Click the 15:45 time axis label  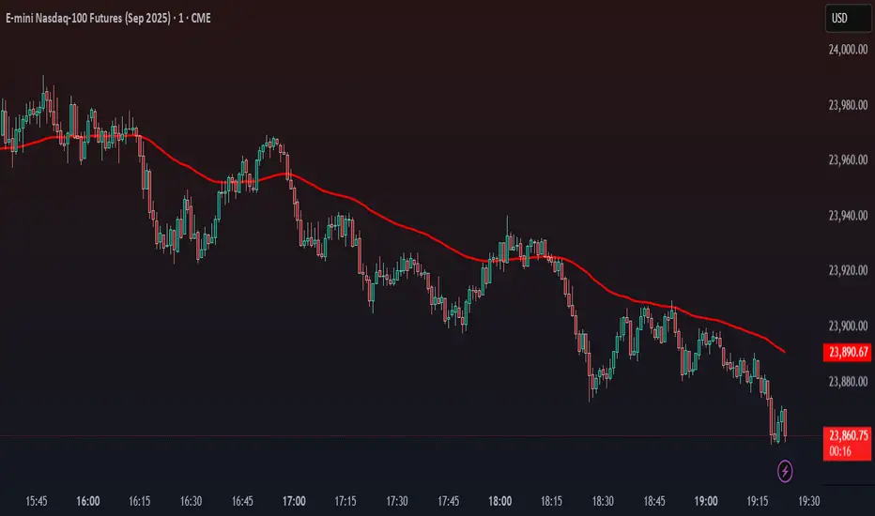tap(37, 501)
